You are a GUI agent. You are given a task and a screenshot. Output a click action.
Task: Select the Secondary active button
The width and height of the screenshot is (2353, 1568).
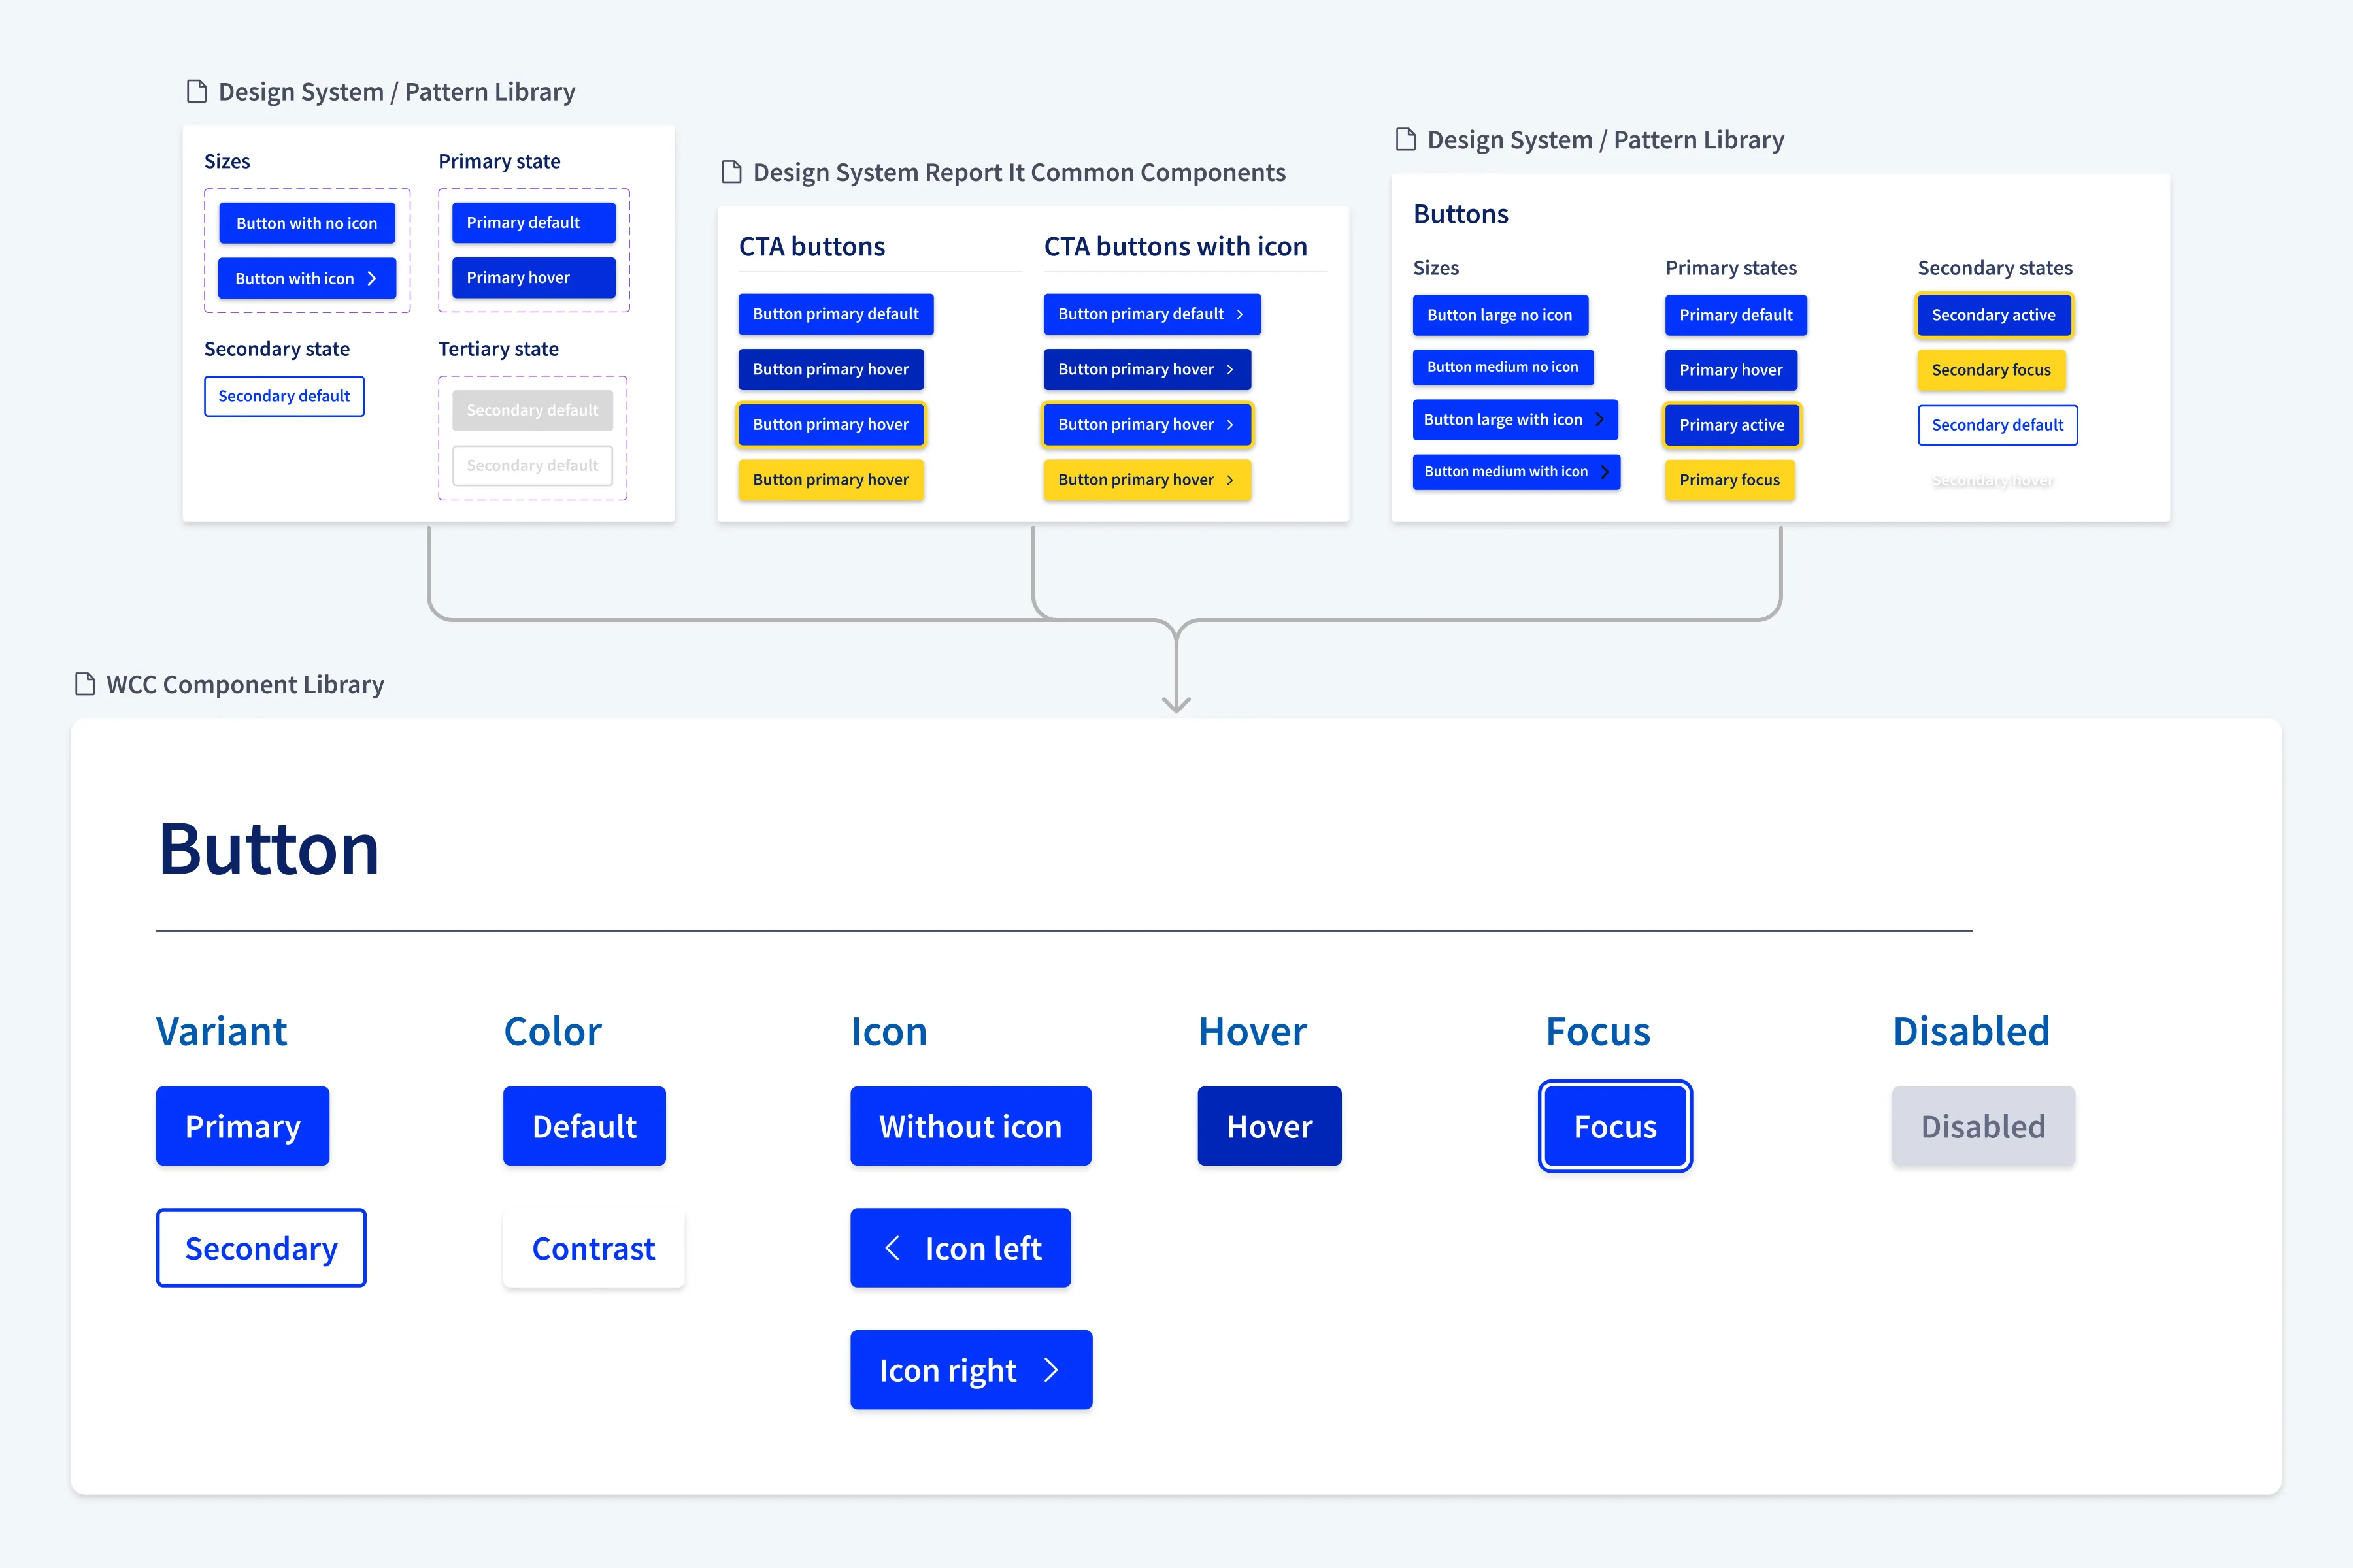tap(1994, 314)
